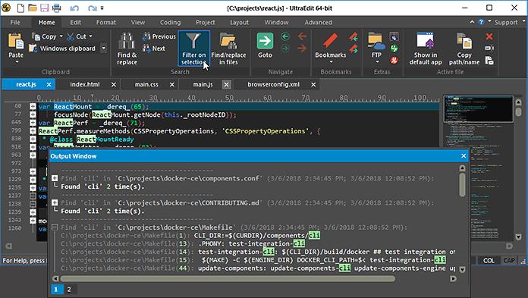528x298 pixels.
Task: Click the Copy icon in Clipboard group
Action: coord(36,36)
